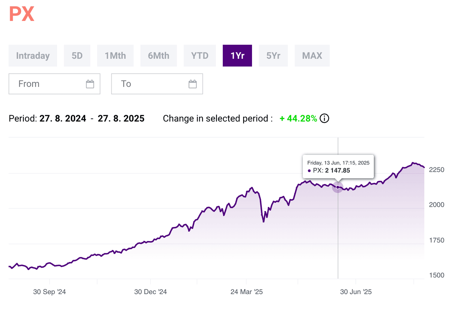This screenshot has width=457, height=309.
Task: Click the highlighted data point on chart line
Action: click(x=338, y=187)
